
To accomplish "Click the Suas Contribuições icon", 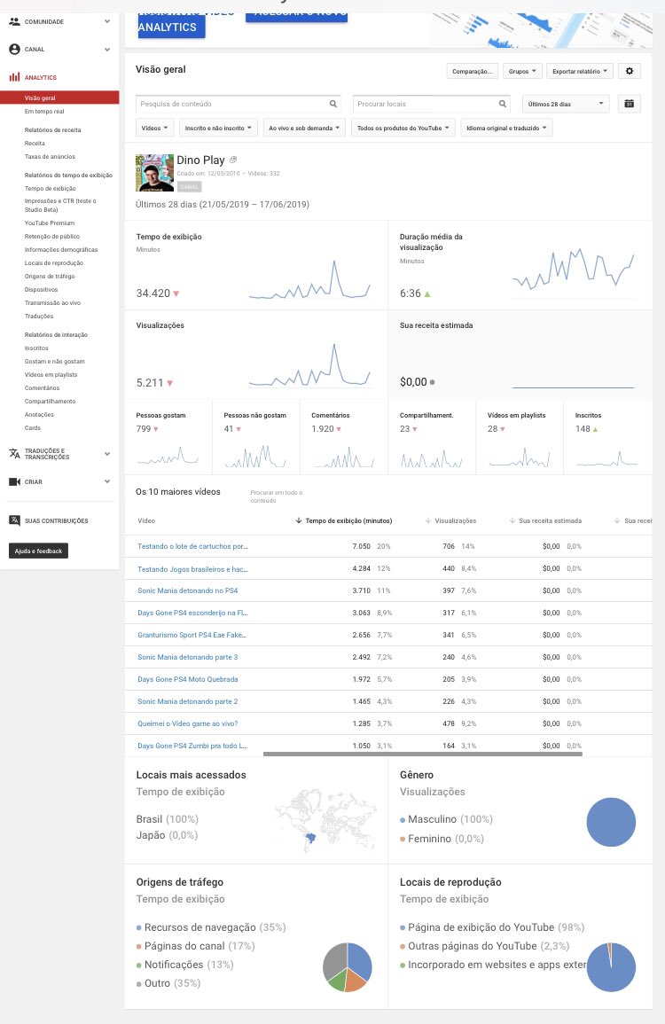I will tap(14, 520).
